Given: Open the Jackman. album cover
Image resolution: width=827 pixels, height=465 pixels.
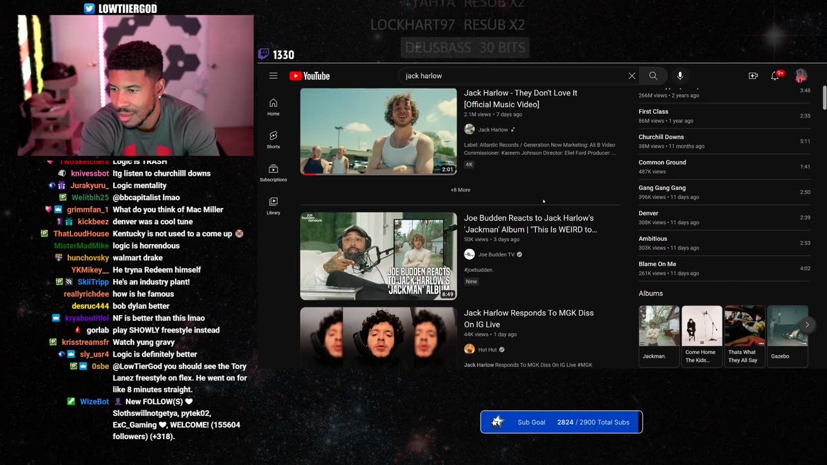Looking at the screenshot, I should [x=659, y=327].
